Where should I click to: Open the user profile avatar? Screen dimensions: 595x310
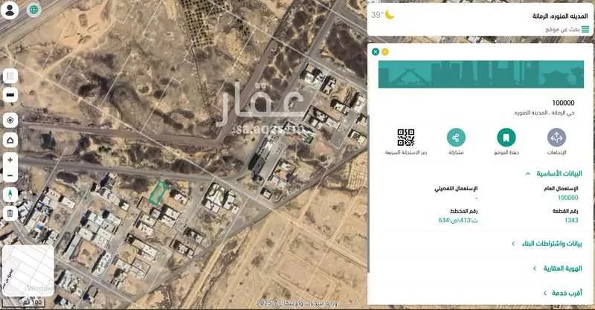coord(10,10)
